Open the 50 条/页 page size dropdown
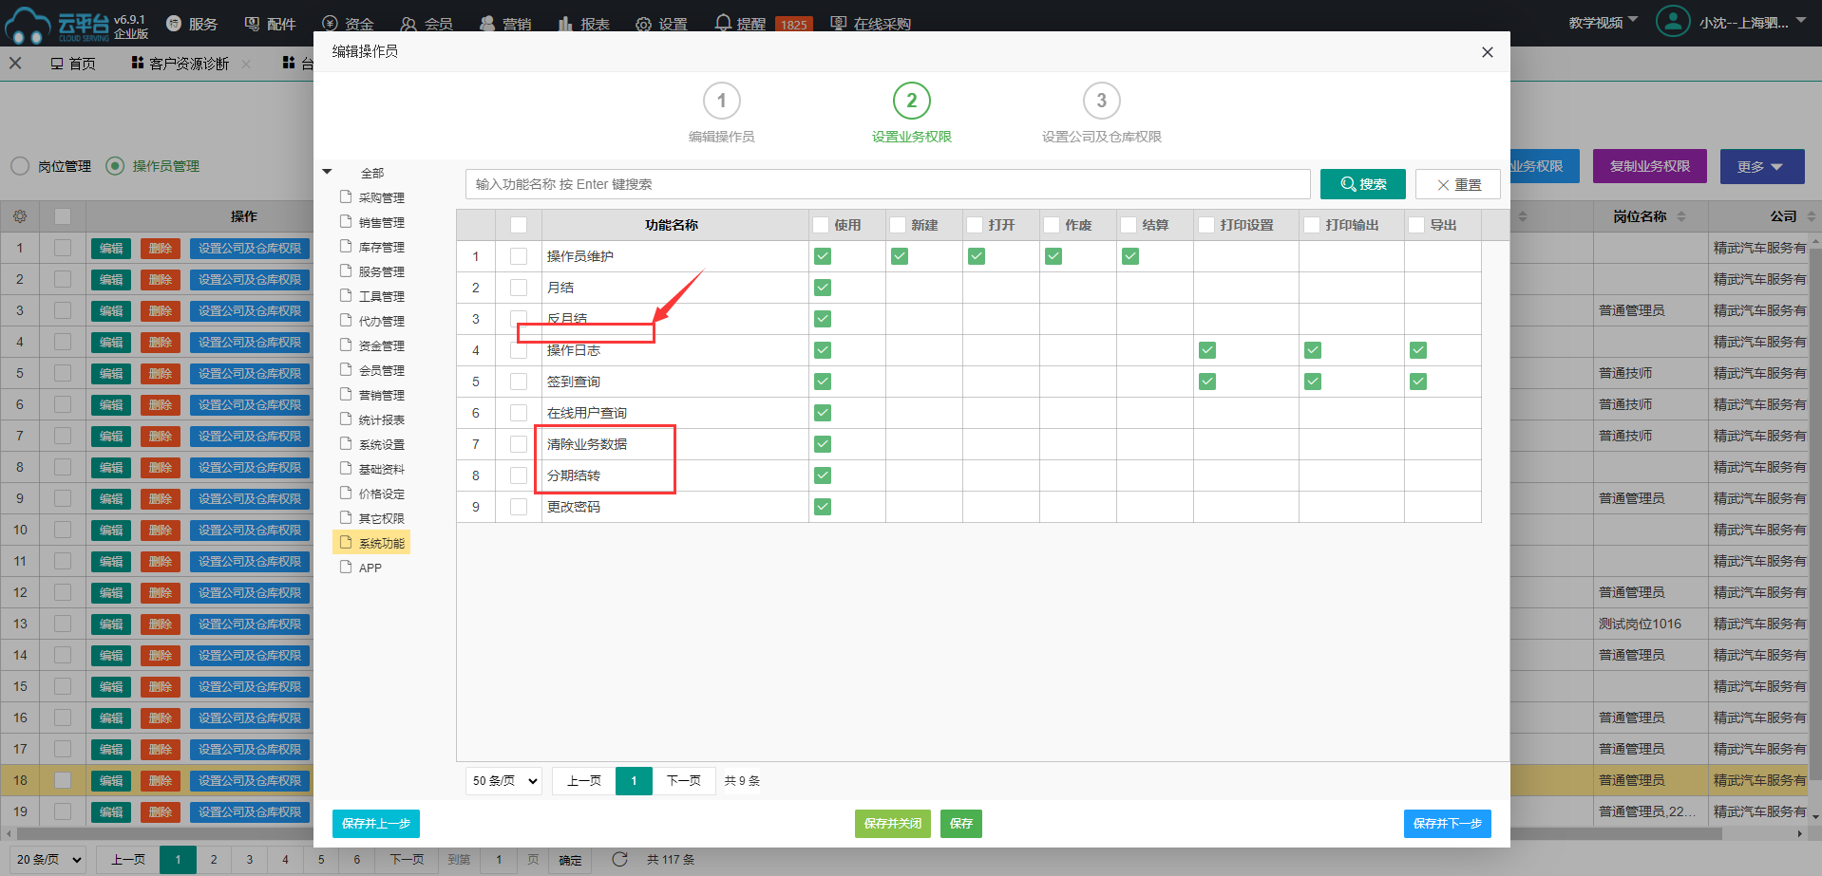Viewport: 1822px width, 876px height. click(x=504, y=781)
